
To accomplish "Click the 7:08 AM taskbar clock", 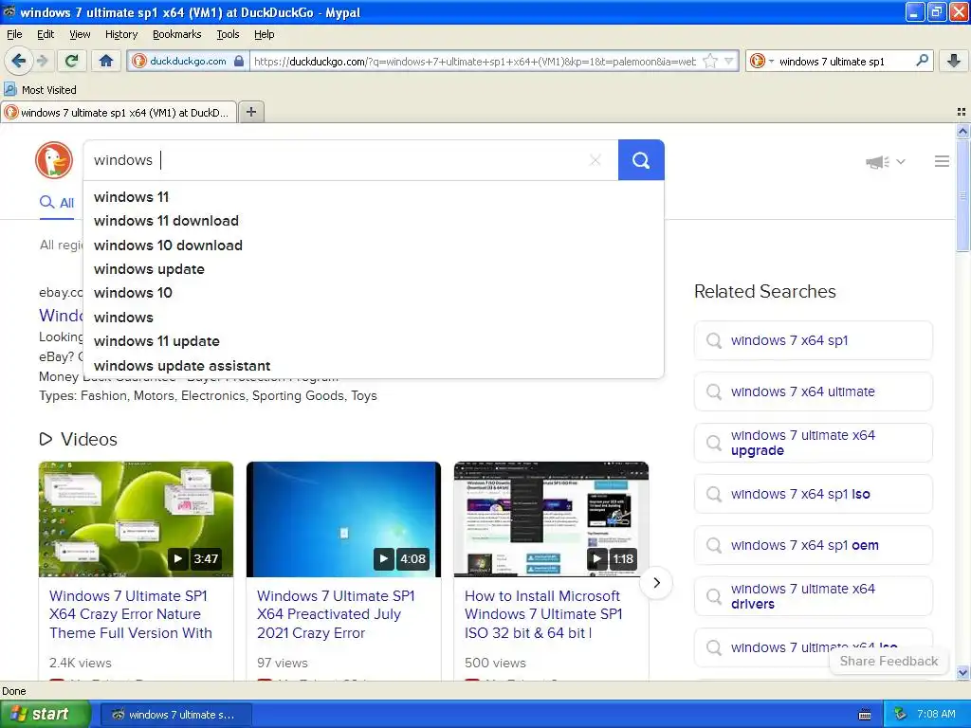I will tap(936, 715).
